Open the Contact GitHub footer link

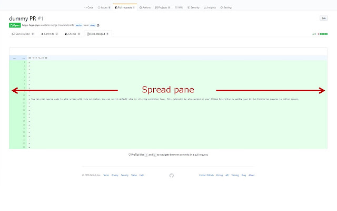206,175
